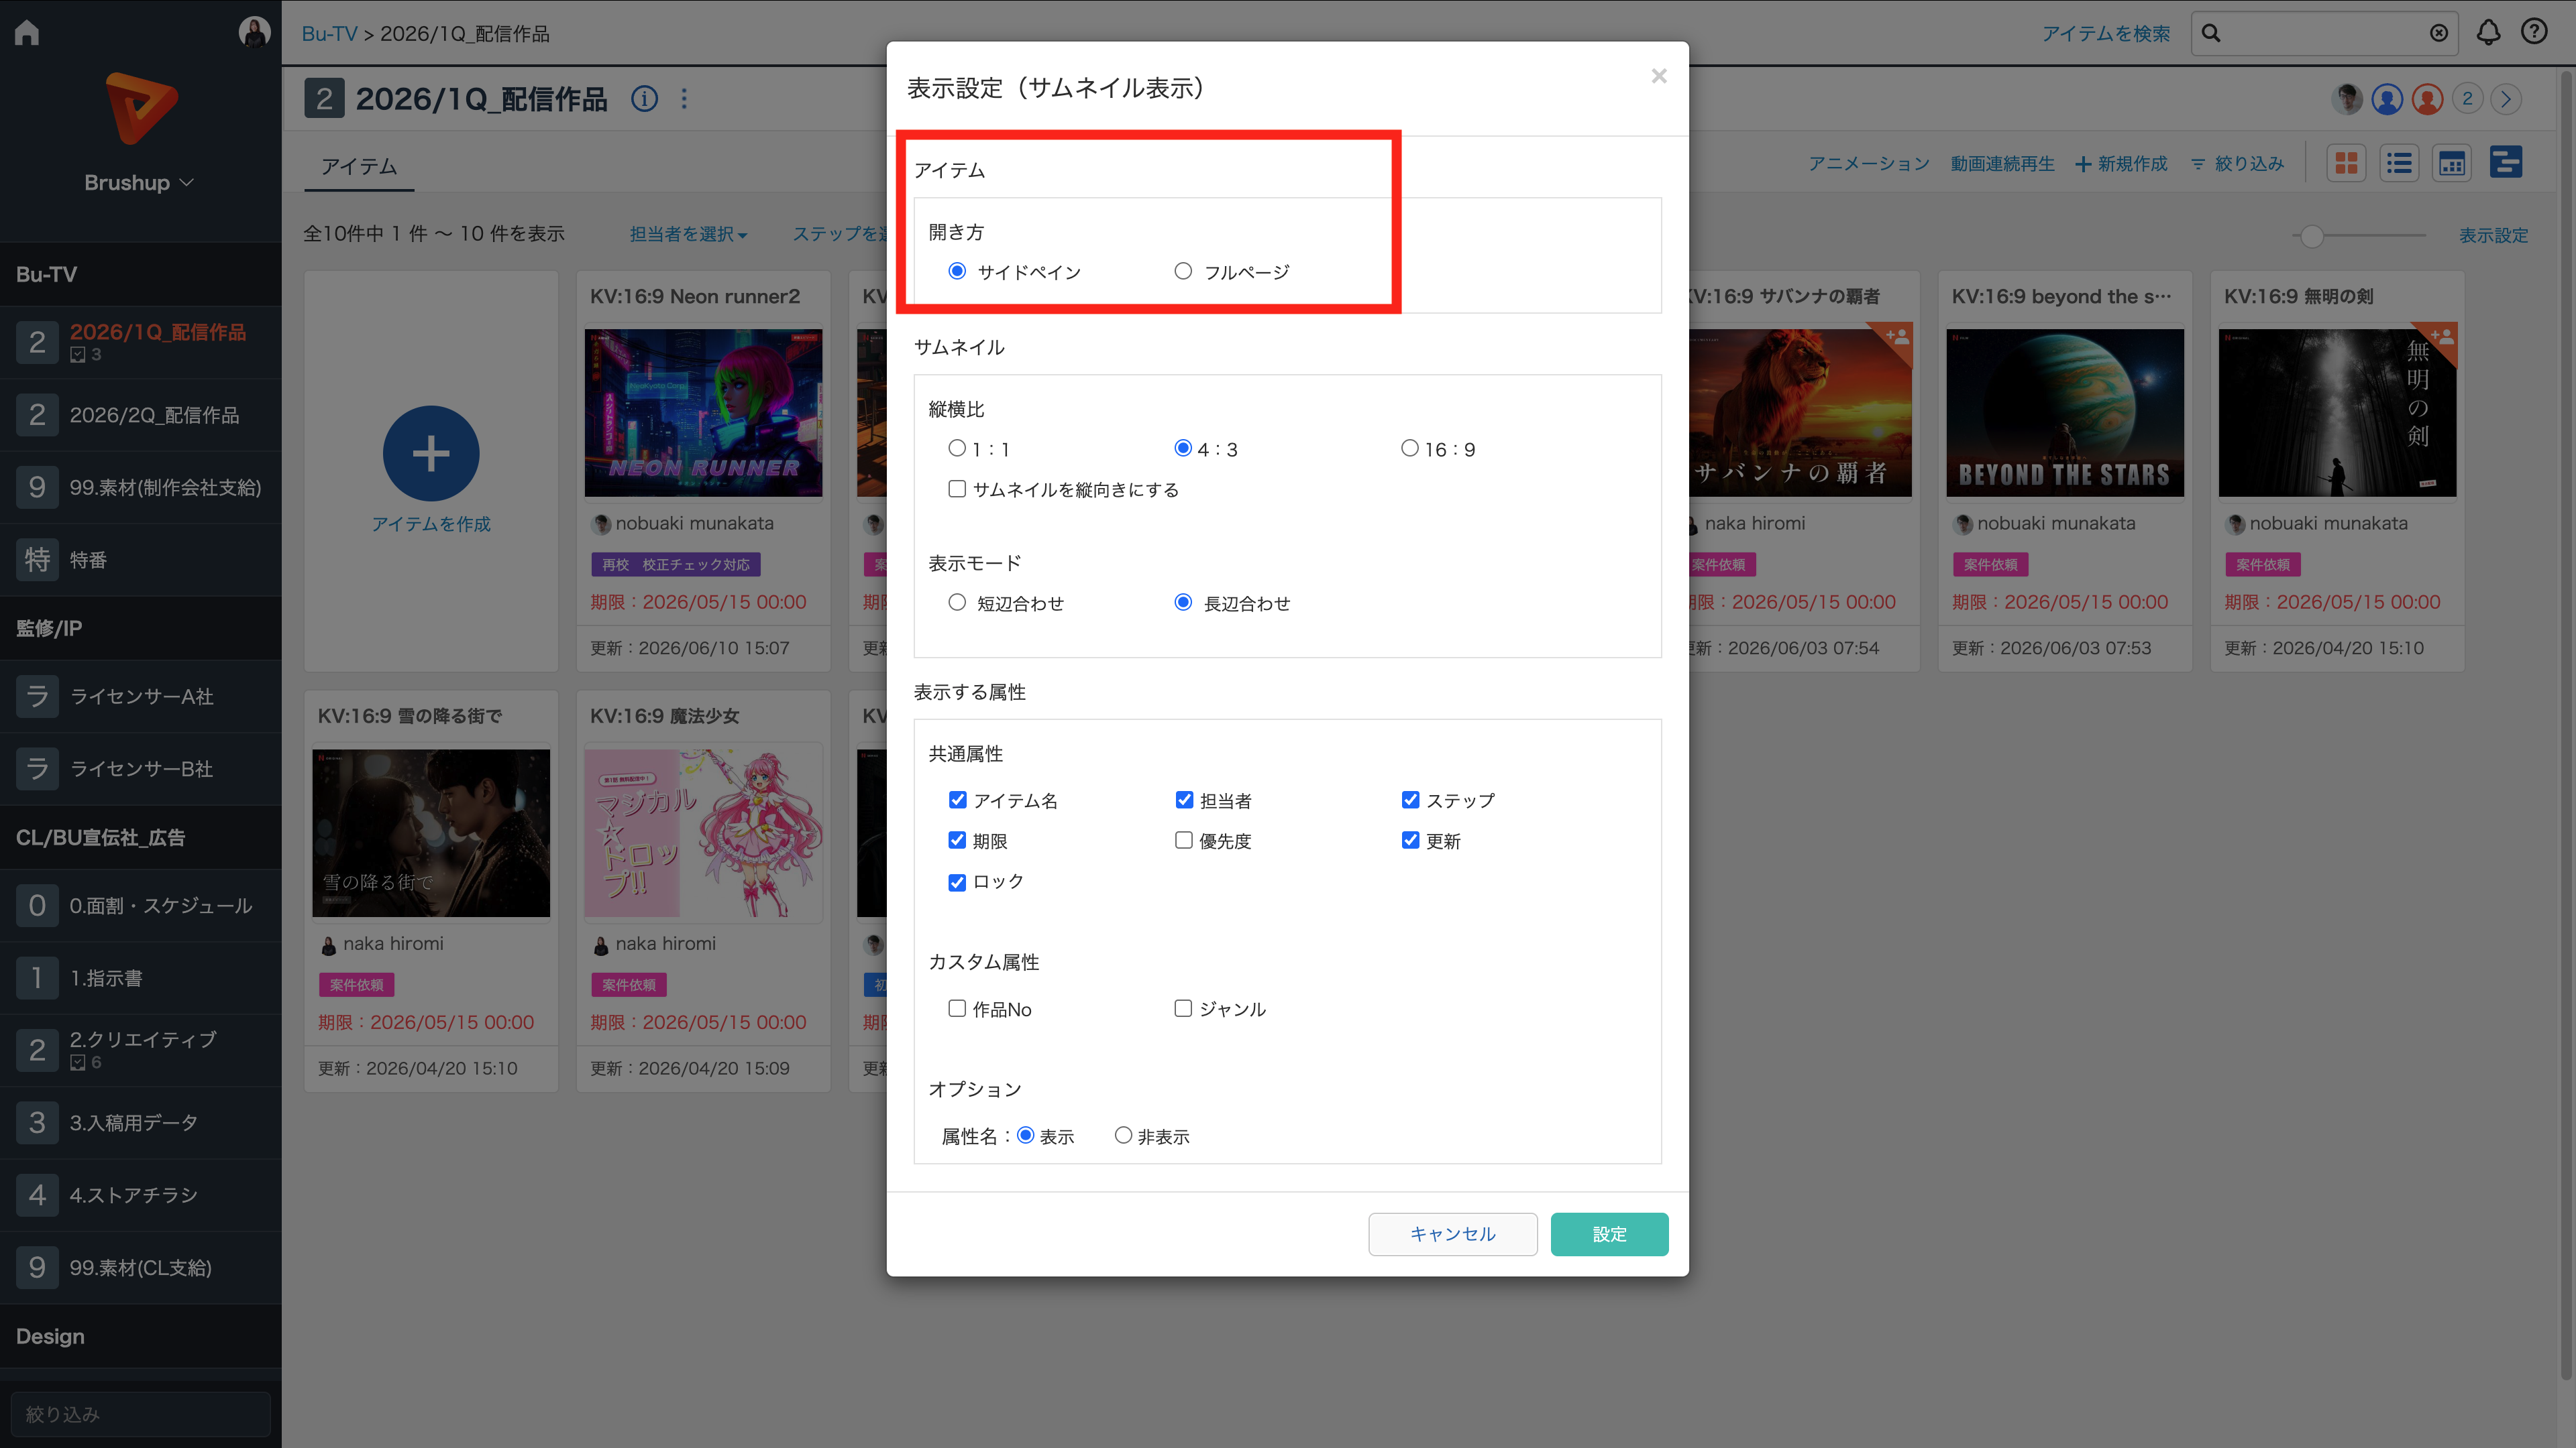Click Bu-TV breadcrumb link
Image resolution: width=2576 pixels, height=1448 pixels.
click(329, 34)
